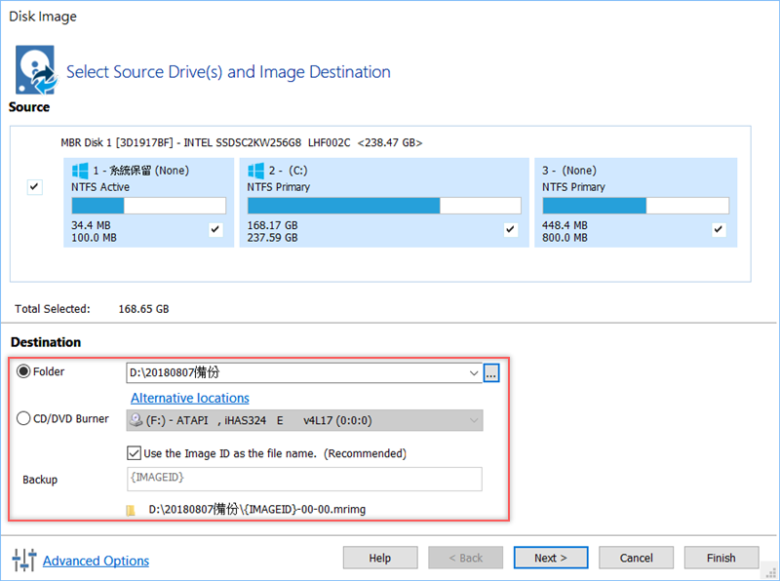Click the browse folder ellipsis button
The height and width of the screenshot is (581, 780).
pos(491,372)
